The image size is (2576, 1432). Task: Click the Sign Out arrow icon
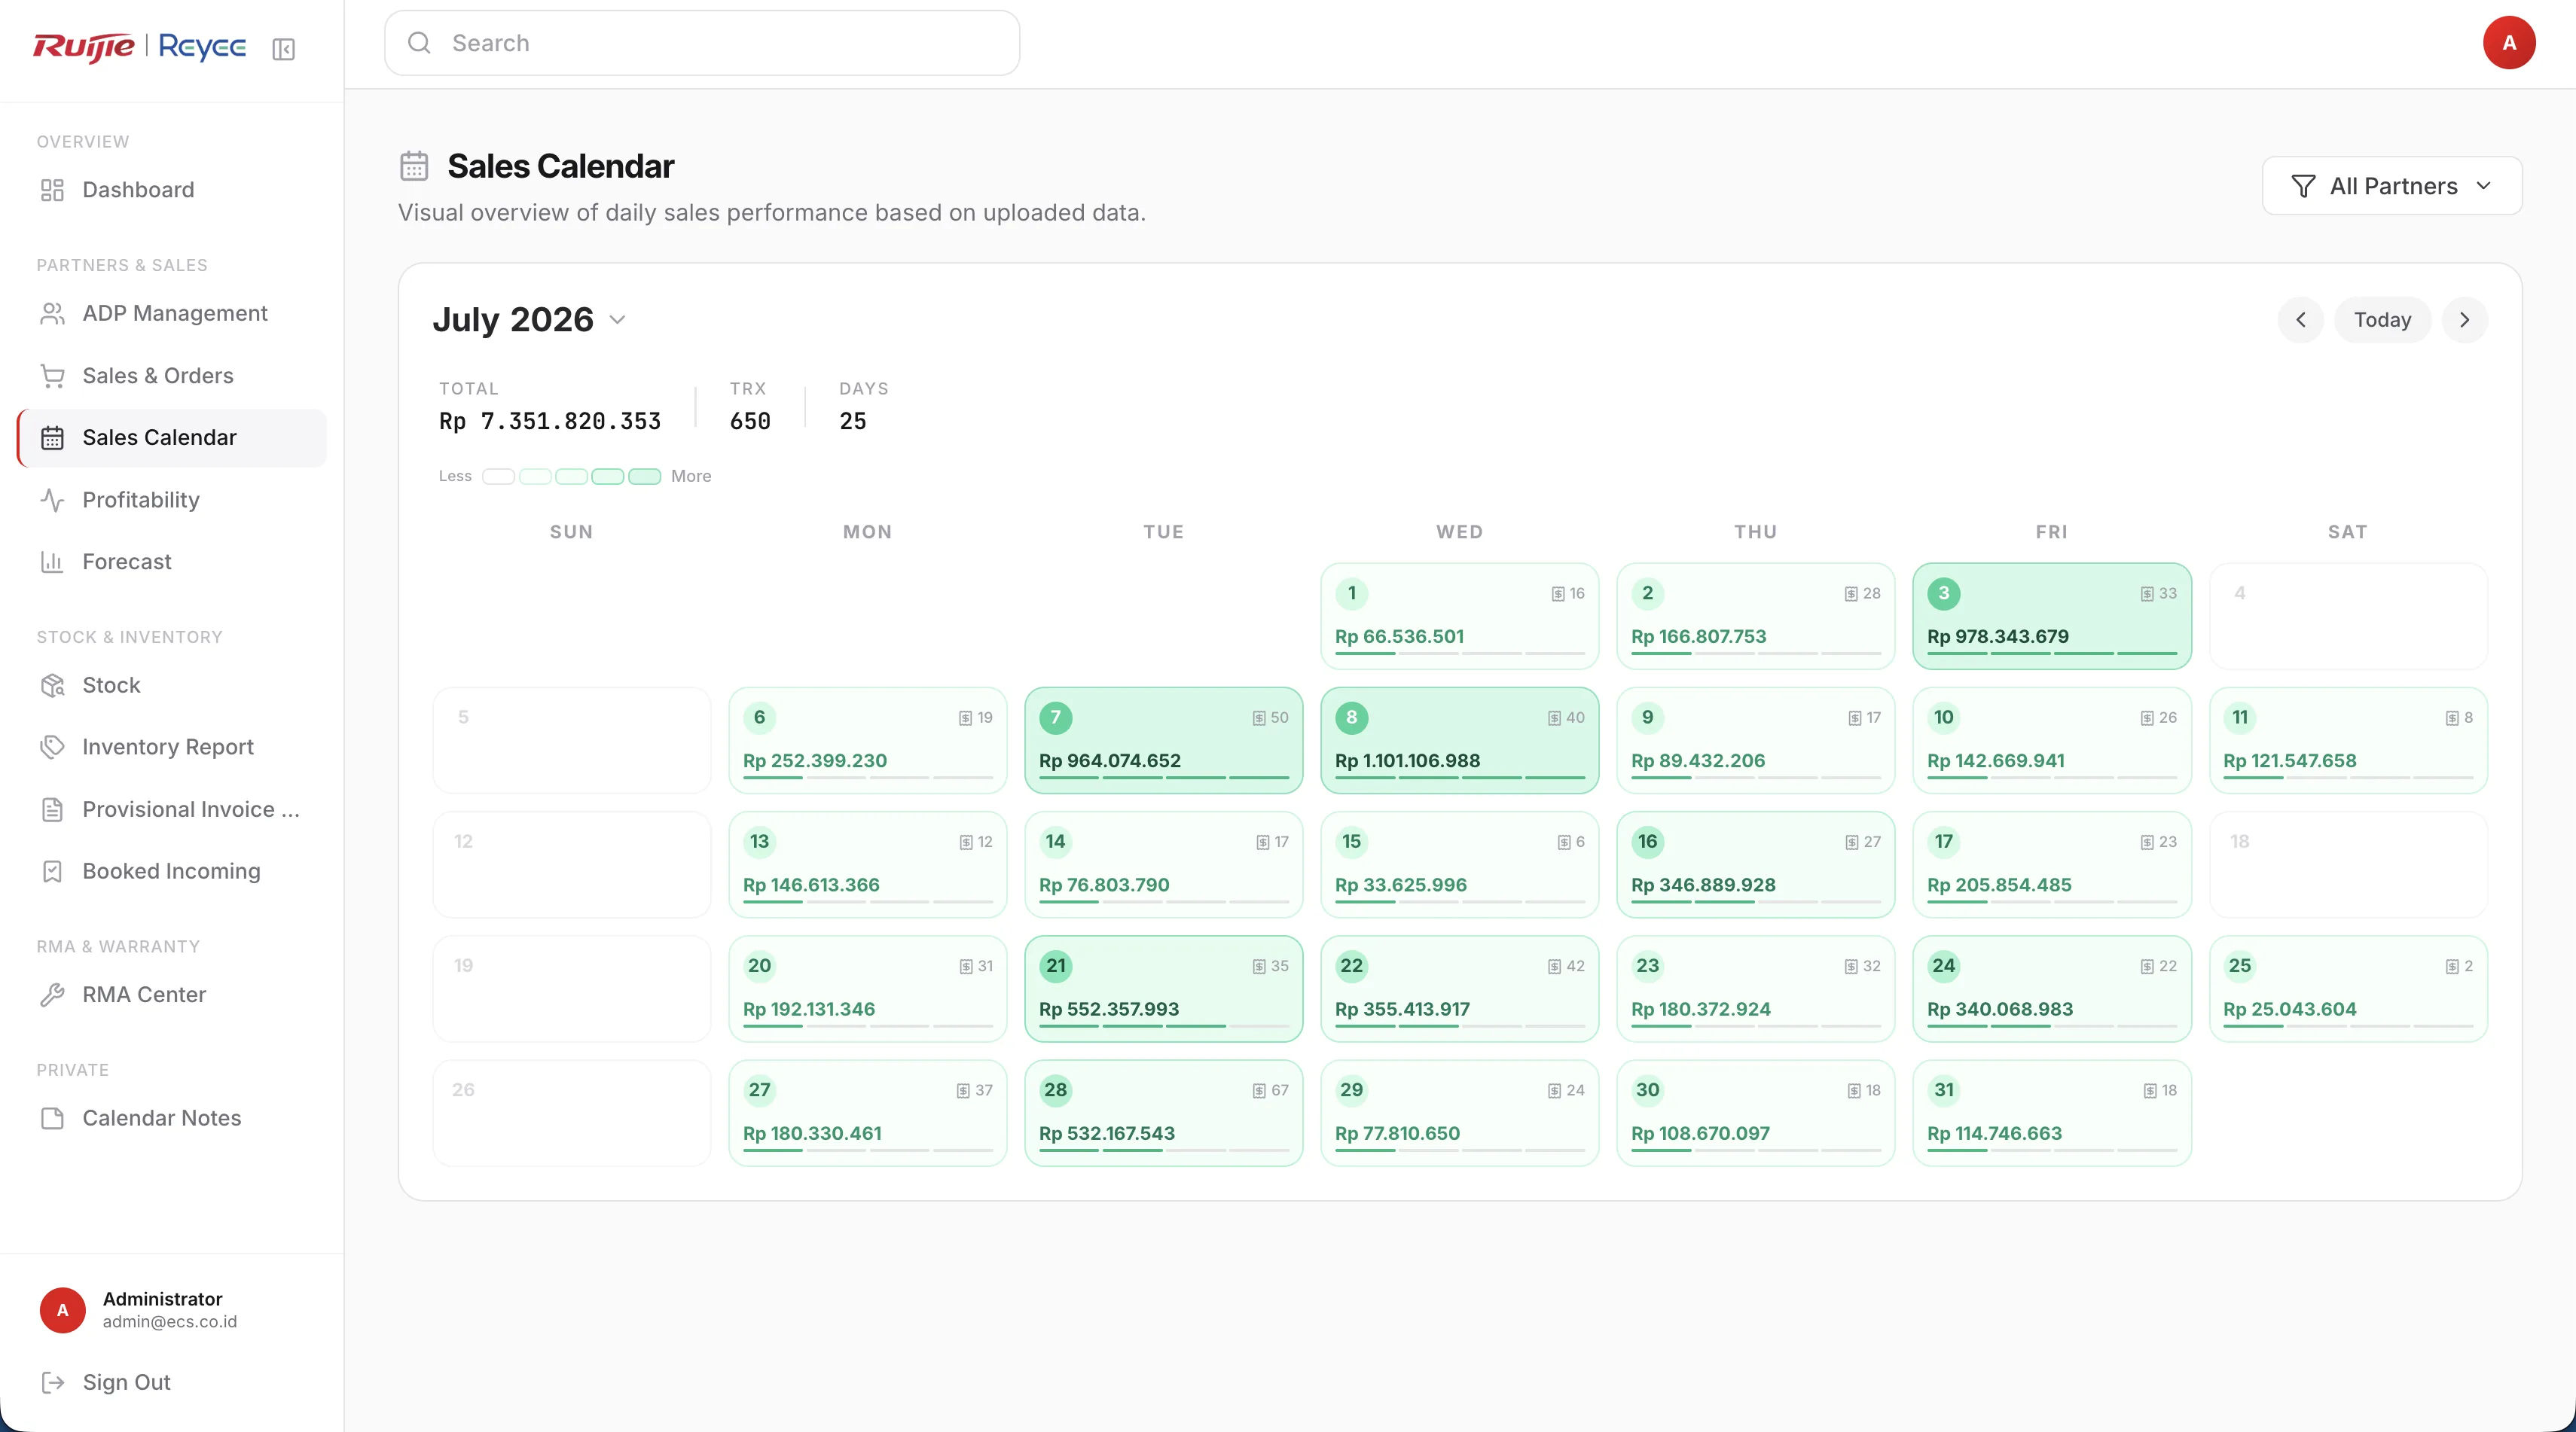[52, 1382]
